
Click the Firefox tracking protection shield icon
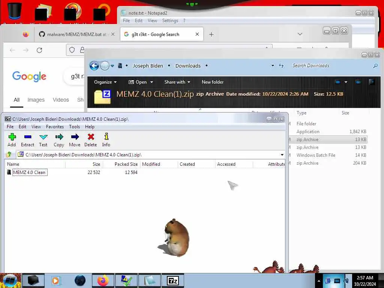coord(72,50)
